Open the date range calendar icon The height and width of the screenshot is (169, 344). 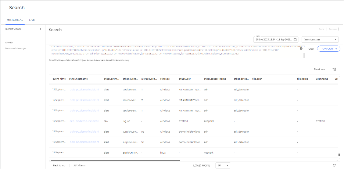point(295,39)
